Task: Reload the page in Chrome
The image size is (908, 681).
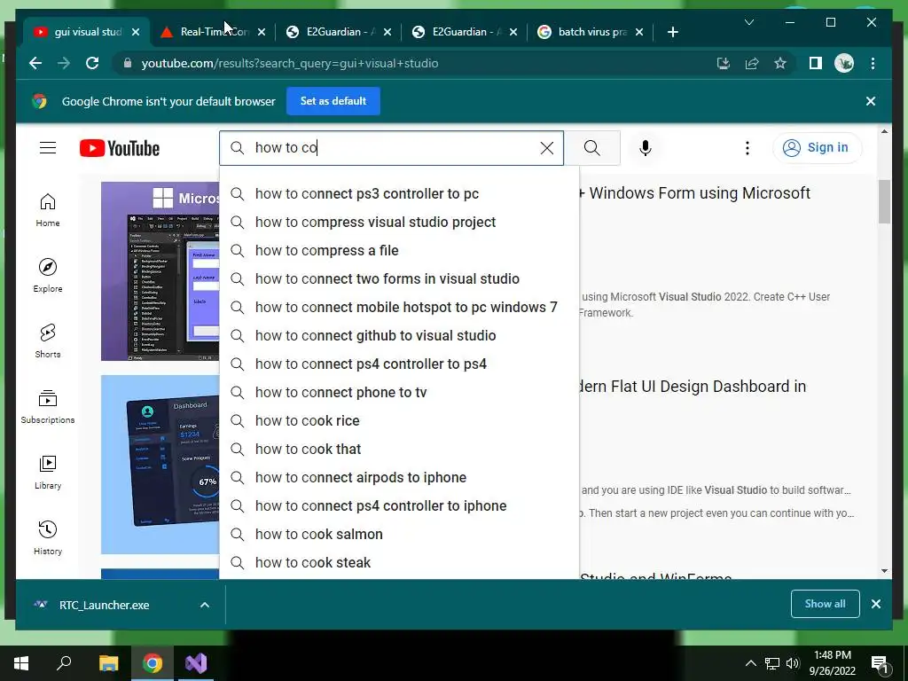Action: coord(92,63)
